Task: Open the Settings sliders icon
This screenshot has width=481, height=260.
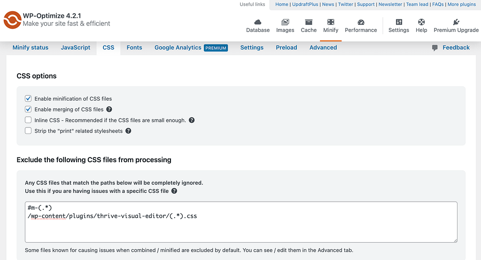Action: (x=399, y=22)
